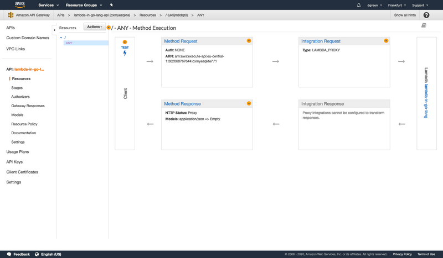Click the Integration Response heading
Screen dimensions: 443x258
click(x=322, y=104)
